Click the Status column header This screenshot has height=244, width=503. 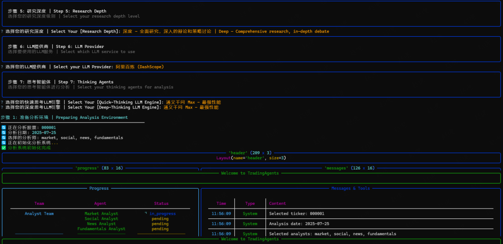161,203
